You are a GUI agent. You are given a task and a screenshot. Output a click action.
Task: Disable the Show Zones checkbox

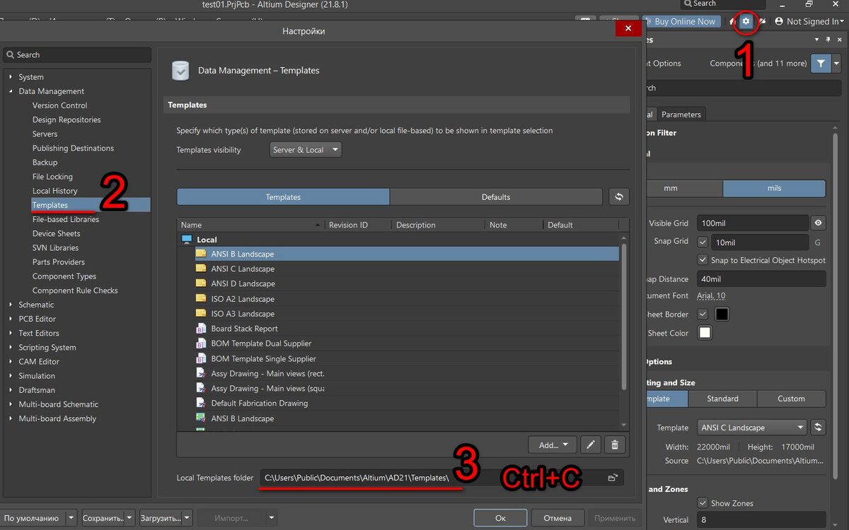tap(703, 503)
